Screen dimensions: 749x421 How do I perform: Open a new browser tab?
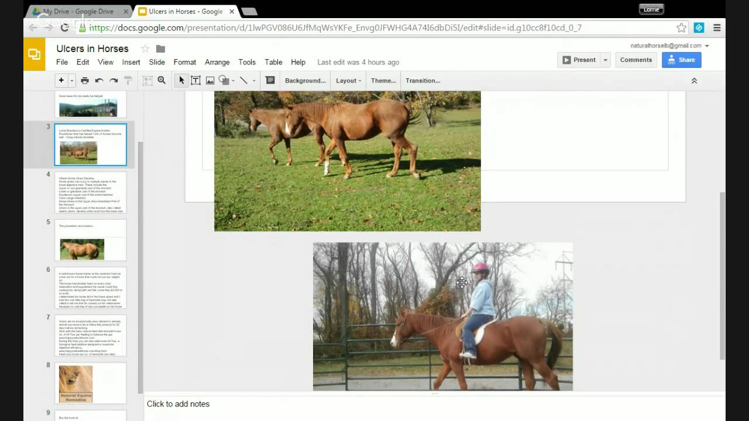(249, 11)
